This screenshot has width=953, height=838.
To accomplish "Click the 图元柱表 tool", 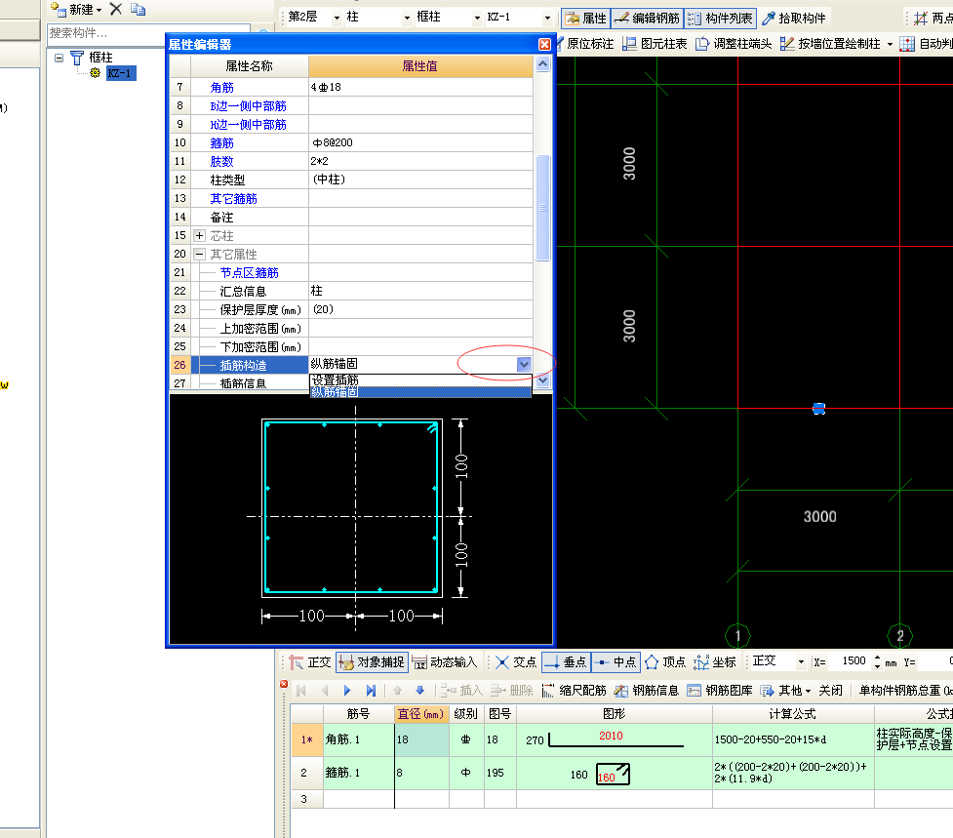I will point(655,44).
